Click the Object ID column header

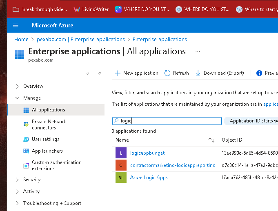tap(232, 140)
